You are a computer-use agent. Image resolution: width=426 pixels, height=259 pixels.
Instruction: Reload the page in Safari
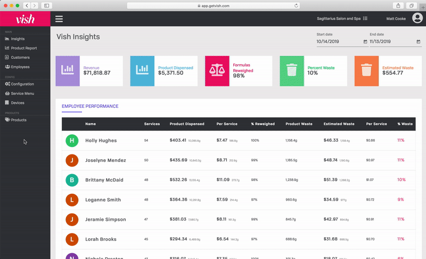point(296,5)
